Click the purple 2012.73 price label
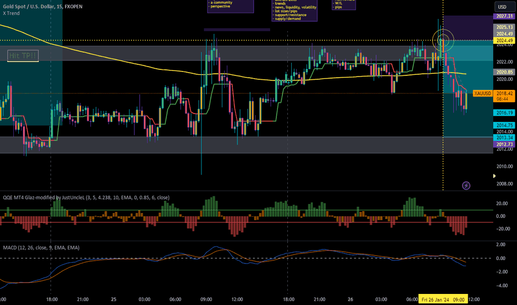The image size is (517, 305). [504, 144]
